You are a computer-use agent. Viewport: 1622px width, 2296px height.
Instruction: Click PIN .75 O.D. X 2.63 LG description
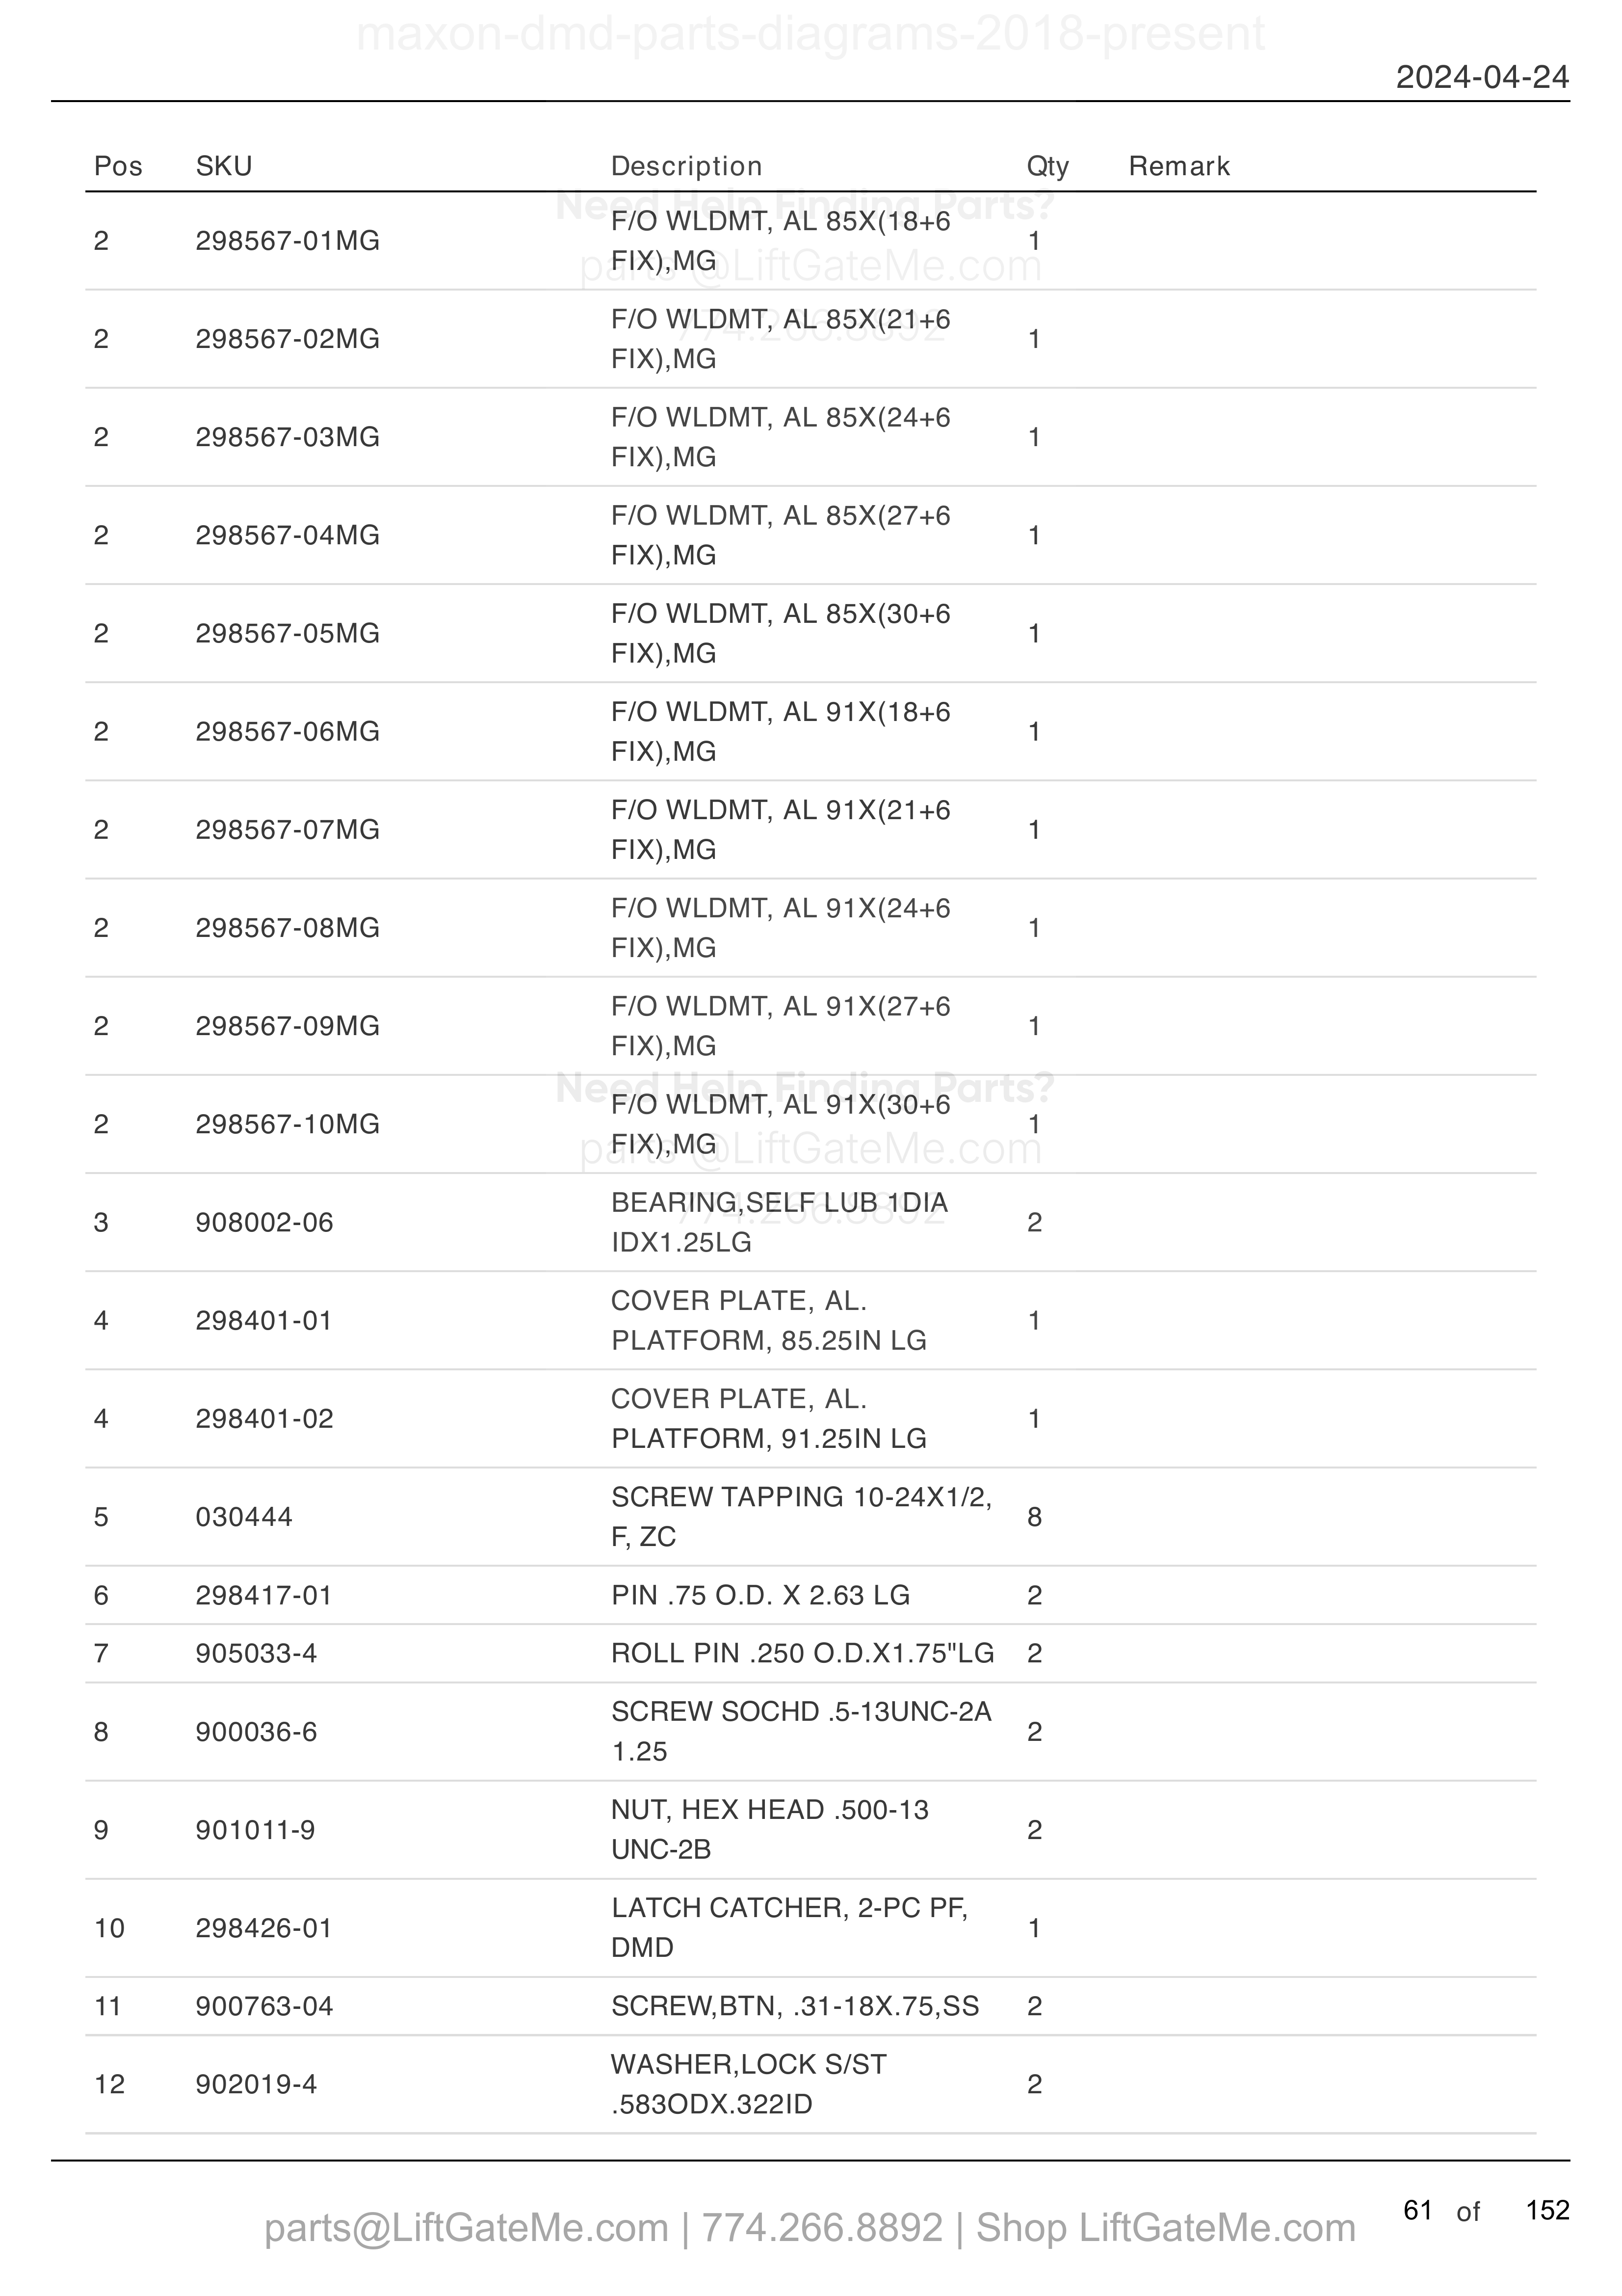(760, 1595)
